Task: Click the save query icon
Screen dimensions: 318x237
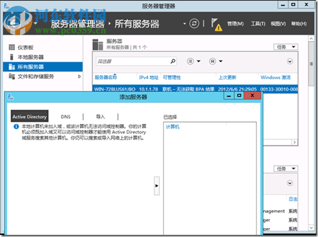Action: pos(212,61)
